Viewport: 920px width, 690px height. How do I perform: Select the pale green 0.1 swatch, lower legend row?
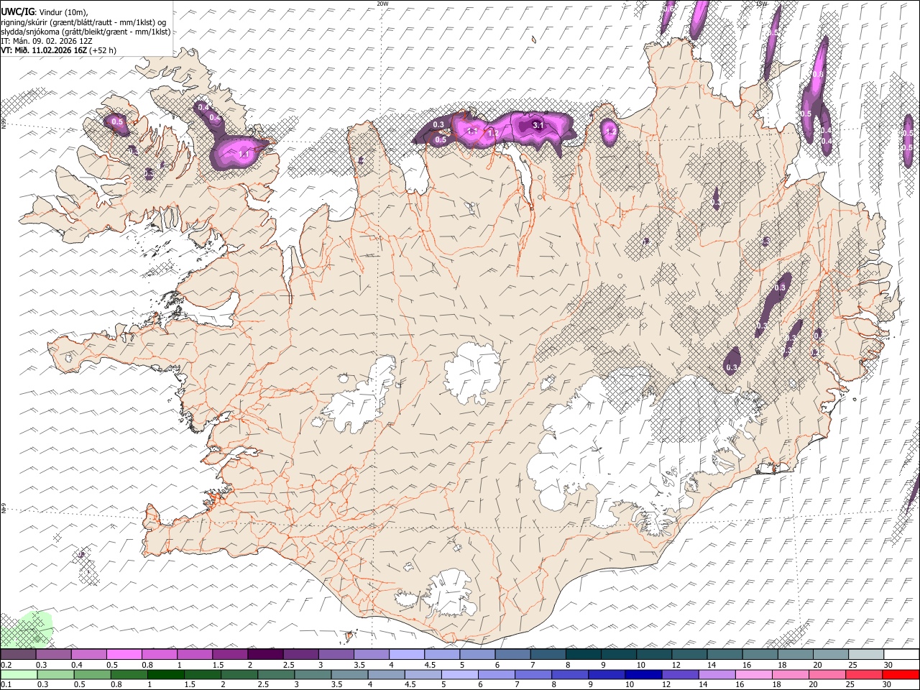coord(19,674)
